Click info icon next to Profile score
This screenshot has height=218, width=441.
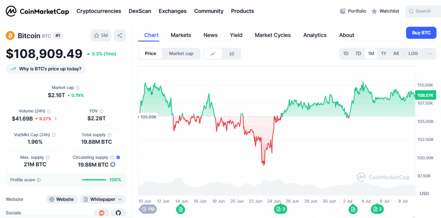[x=38, y=180]
